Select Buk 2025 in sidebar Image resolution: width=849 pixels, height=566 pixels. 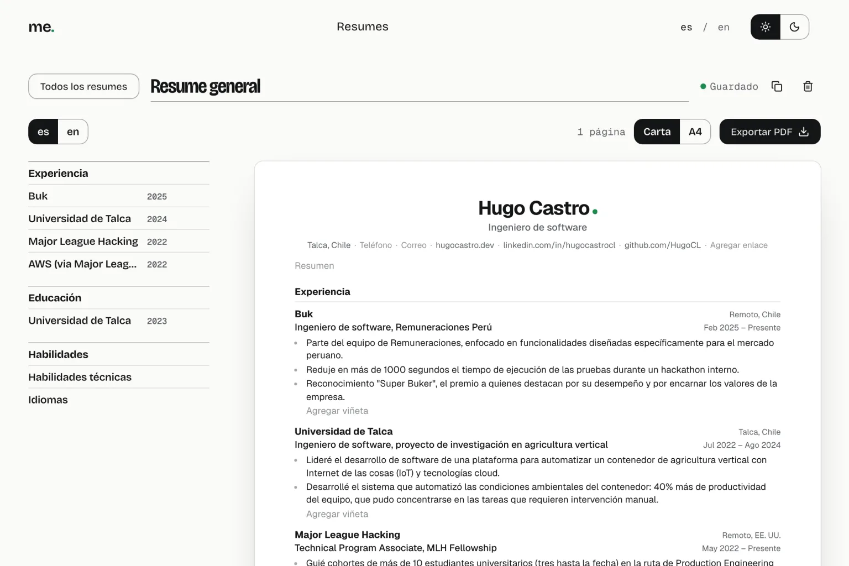119,196
